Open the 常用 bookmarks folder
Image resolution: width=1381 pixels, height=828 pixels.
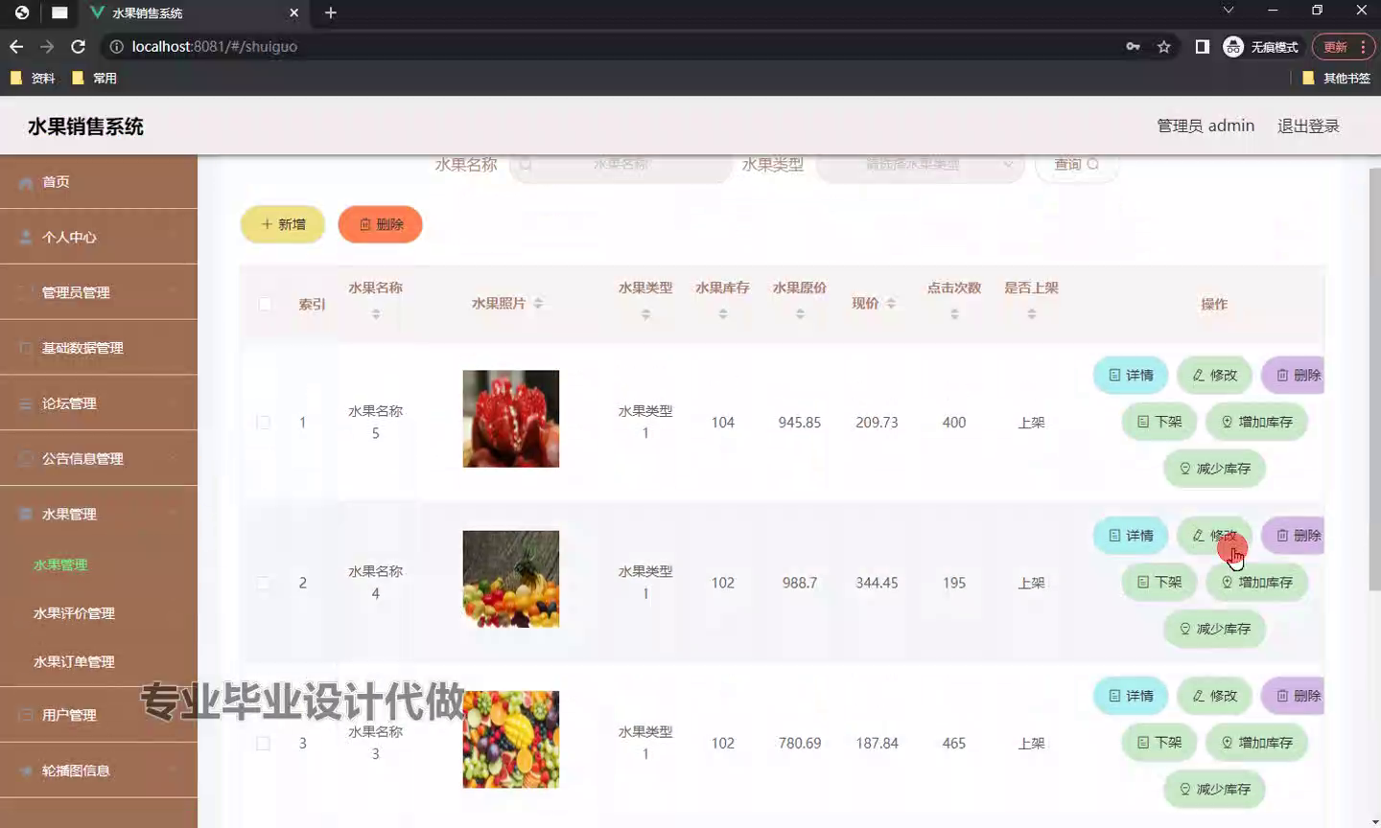click(x=94, y=78)
